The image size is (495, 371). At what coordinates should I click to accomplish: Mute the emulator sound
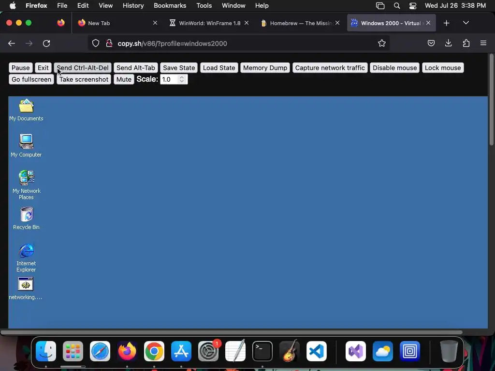[124, 80]
